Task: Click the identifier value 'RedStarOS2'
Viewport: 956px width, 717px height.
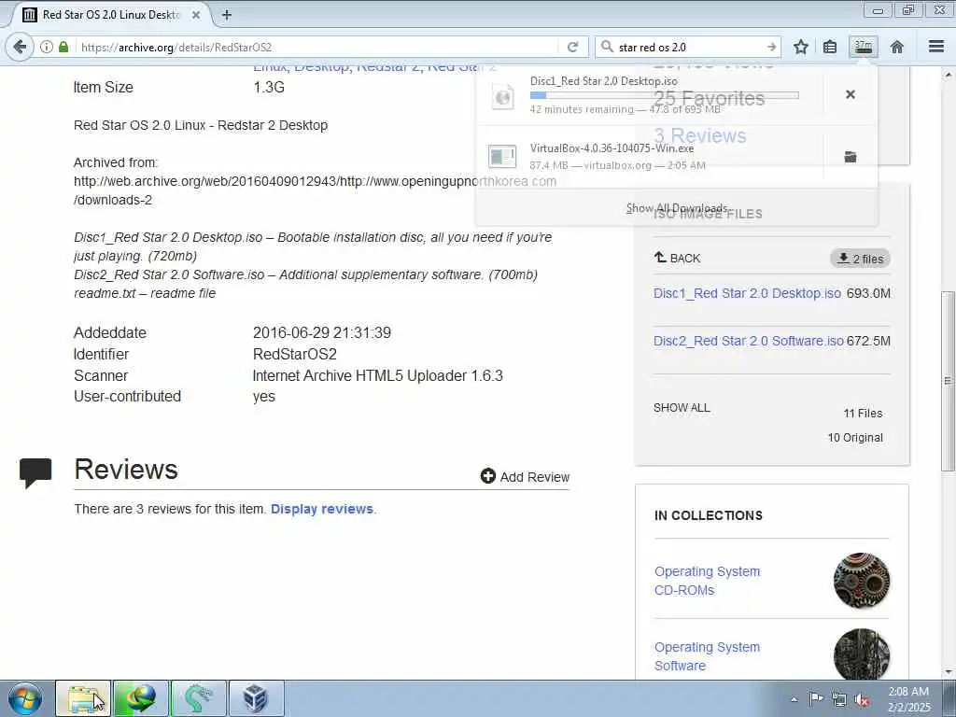Action: 294,354
